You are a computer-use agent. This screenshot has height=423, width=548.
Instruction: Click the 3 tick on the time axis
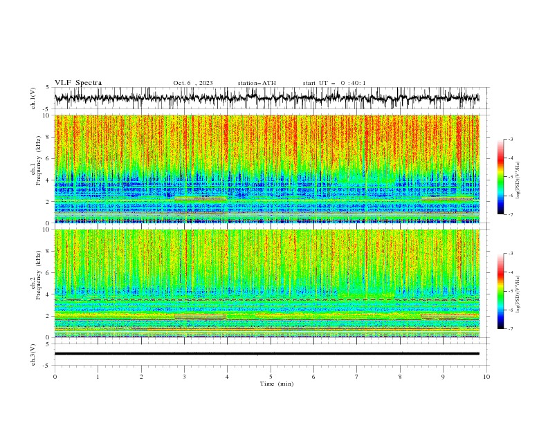point(184,377)
